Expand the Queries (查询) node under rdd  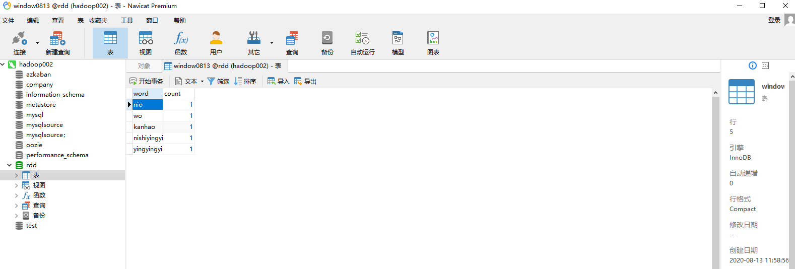coord(17,206)
